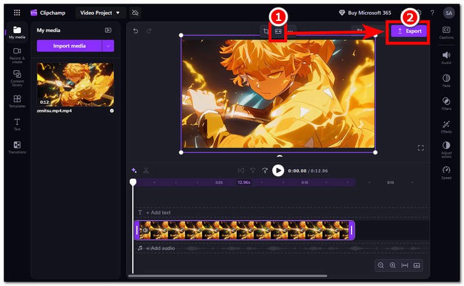464x286 pixels.
Task: Open the Effects properties panel
Action: pyautogui.click(x=446, y=126)
